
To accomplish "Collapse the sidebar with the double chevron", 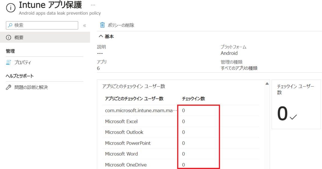I will (84, 25).
